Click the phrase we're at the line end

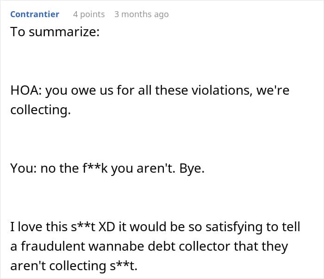(273, 91)
